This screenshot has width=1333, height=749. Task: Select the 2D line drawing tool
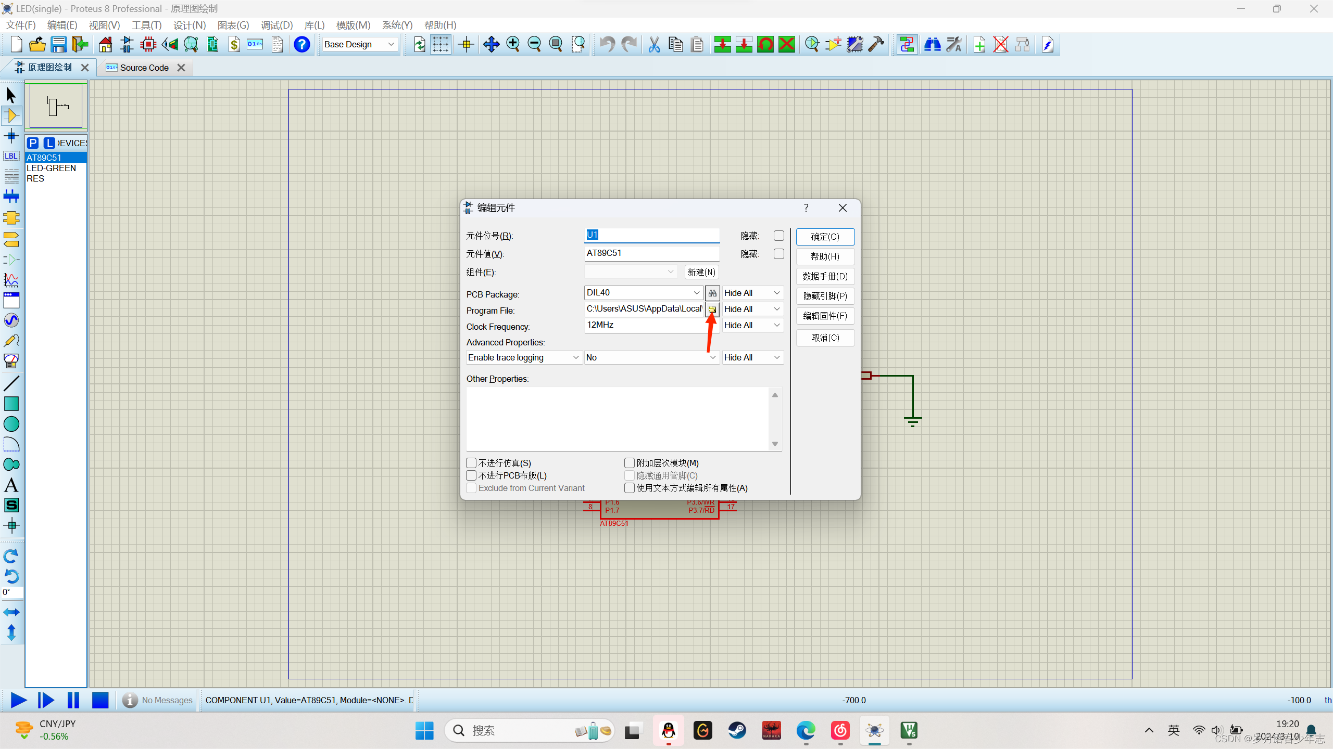pyautogui.click(x=11, y=383)
